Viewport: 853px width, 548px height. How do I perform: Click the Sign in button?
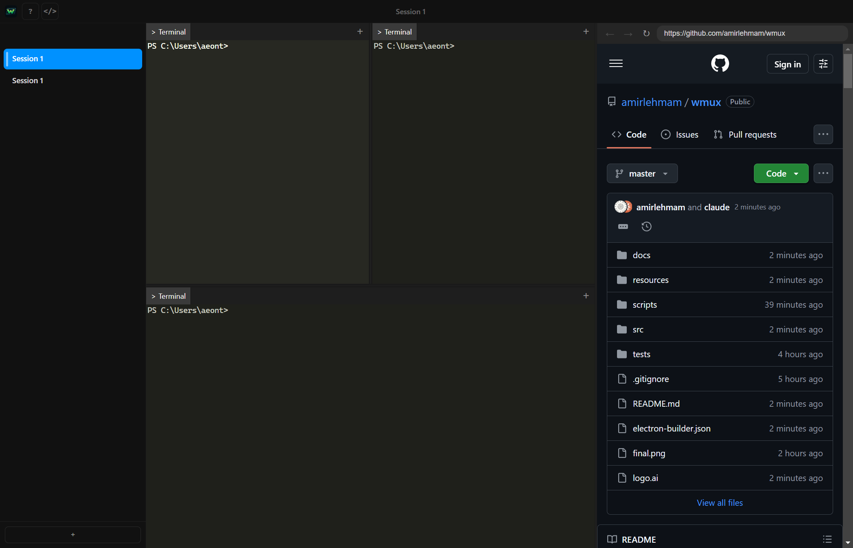pos(787,64)
